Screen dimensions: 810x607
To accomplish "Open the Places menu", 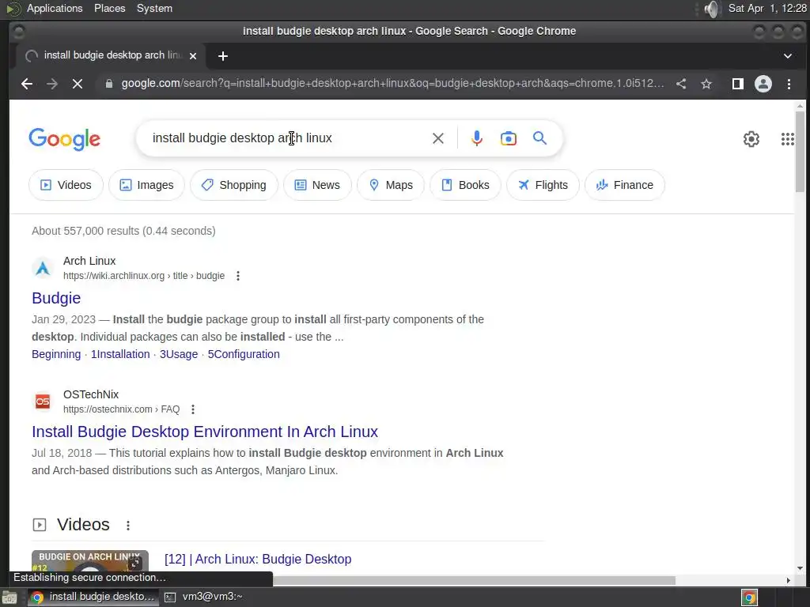I will [x=109, y=8].
